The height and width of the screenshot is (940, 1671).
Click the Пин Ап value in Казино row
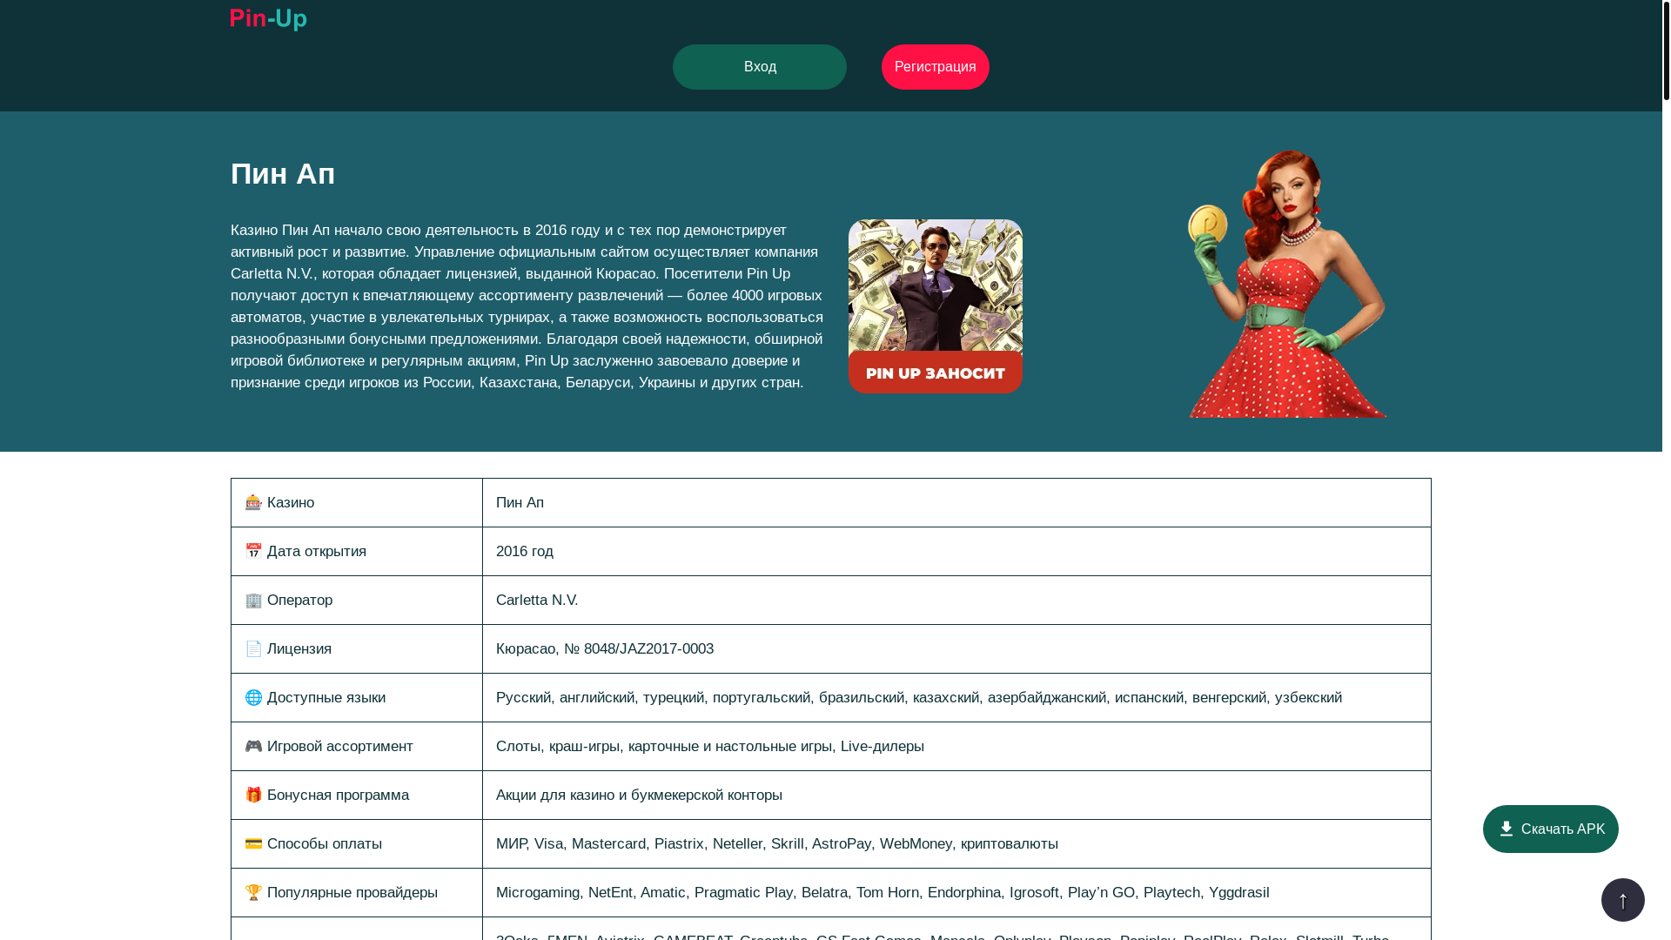pos(956,502)
